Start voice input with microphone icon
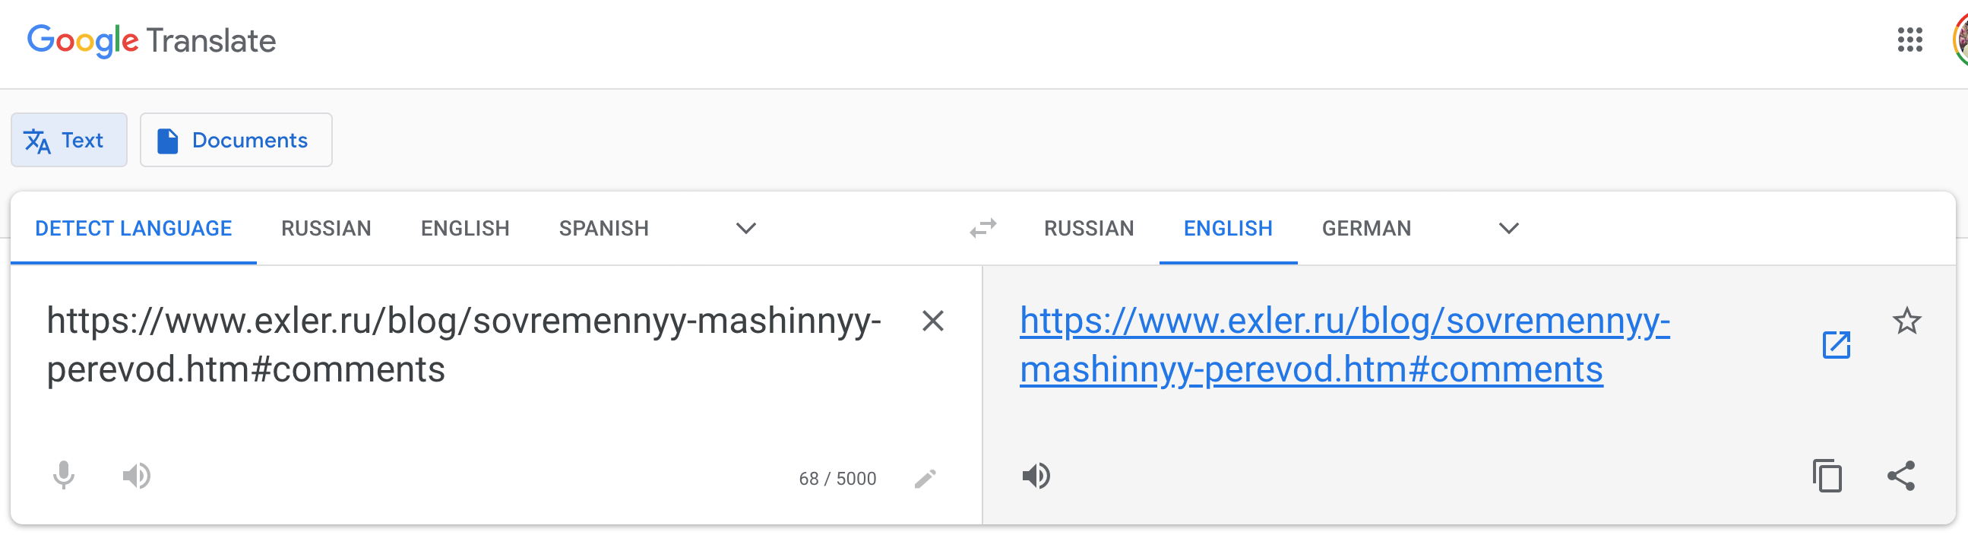Screen dimensions: 1968x535 64,476
